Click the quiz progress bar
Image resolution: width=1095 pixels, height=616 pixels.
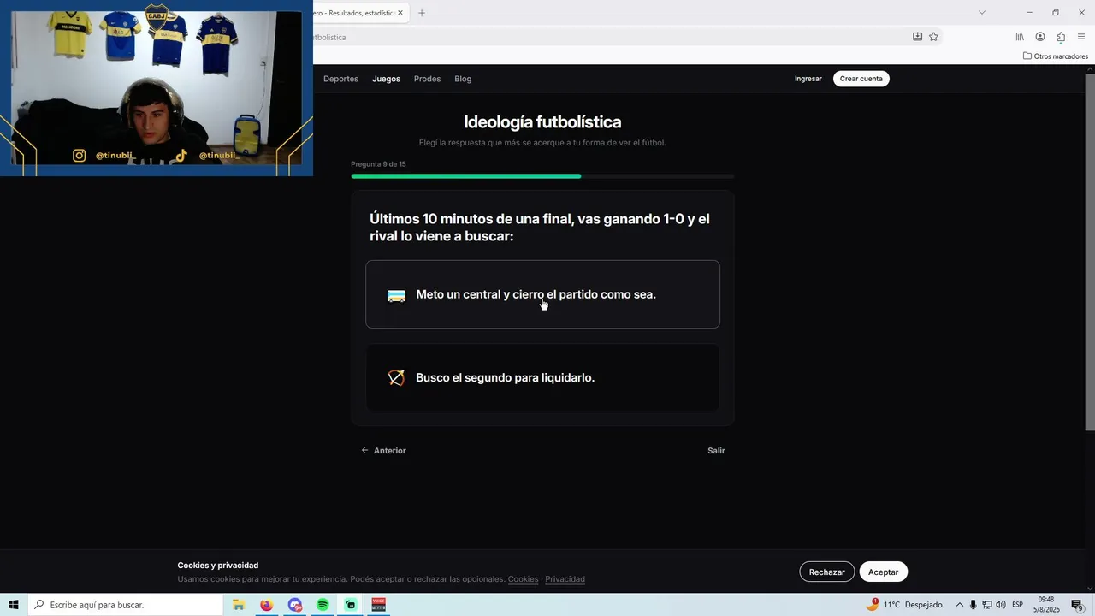tap(542, 176)
